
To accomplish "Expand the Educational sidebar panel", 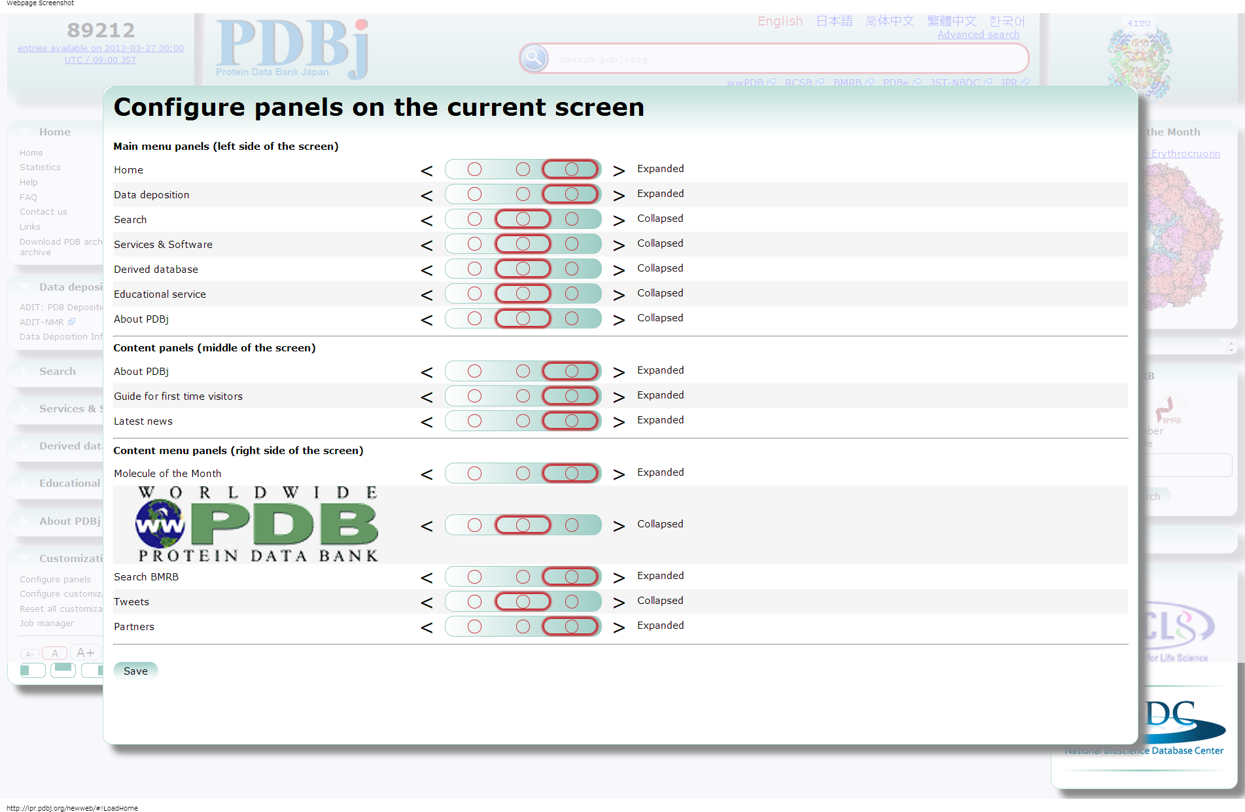I will (25, 483).
